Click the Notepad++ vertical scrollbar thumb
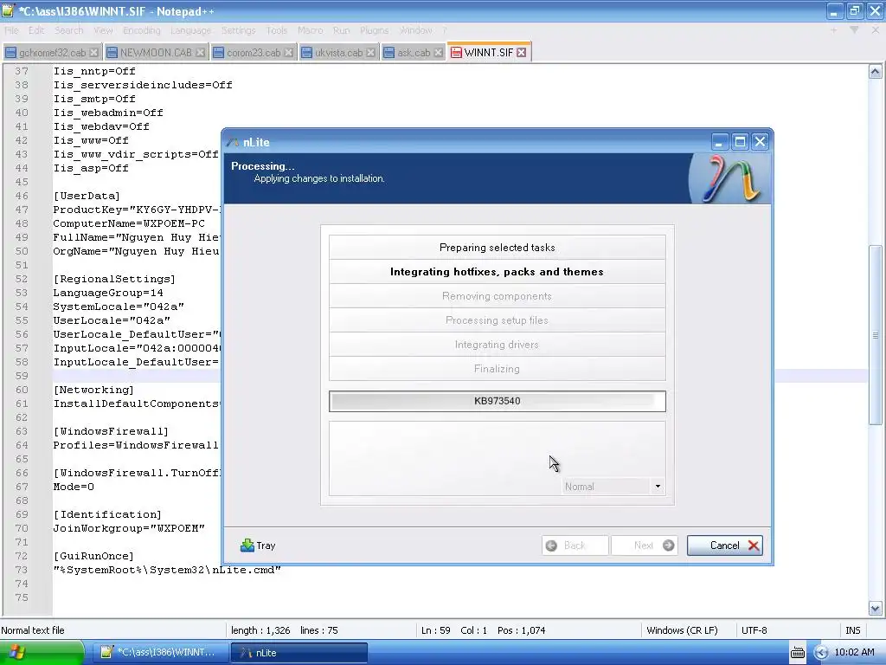 (875, 335)
